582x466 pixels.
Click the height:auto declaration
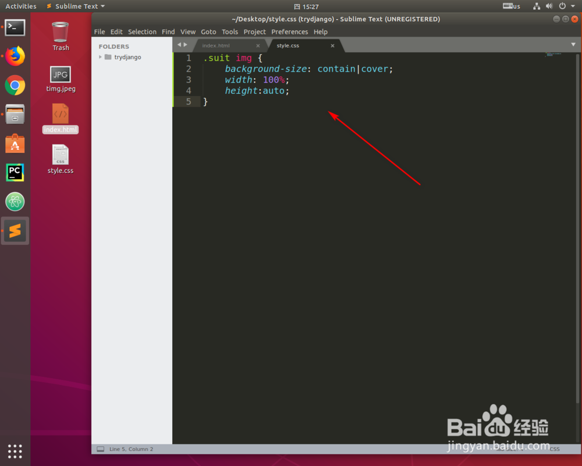click(257, 91)
